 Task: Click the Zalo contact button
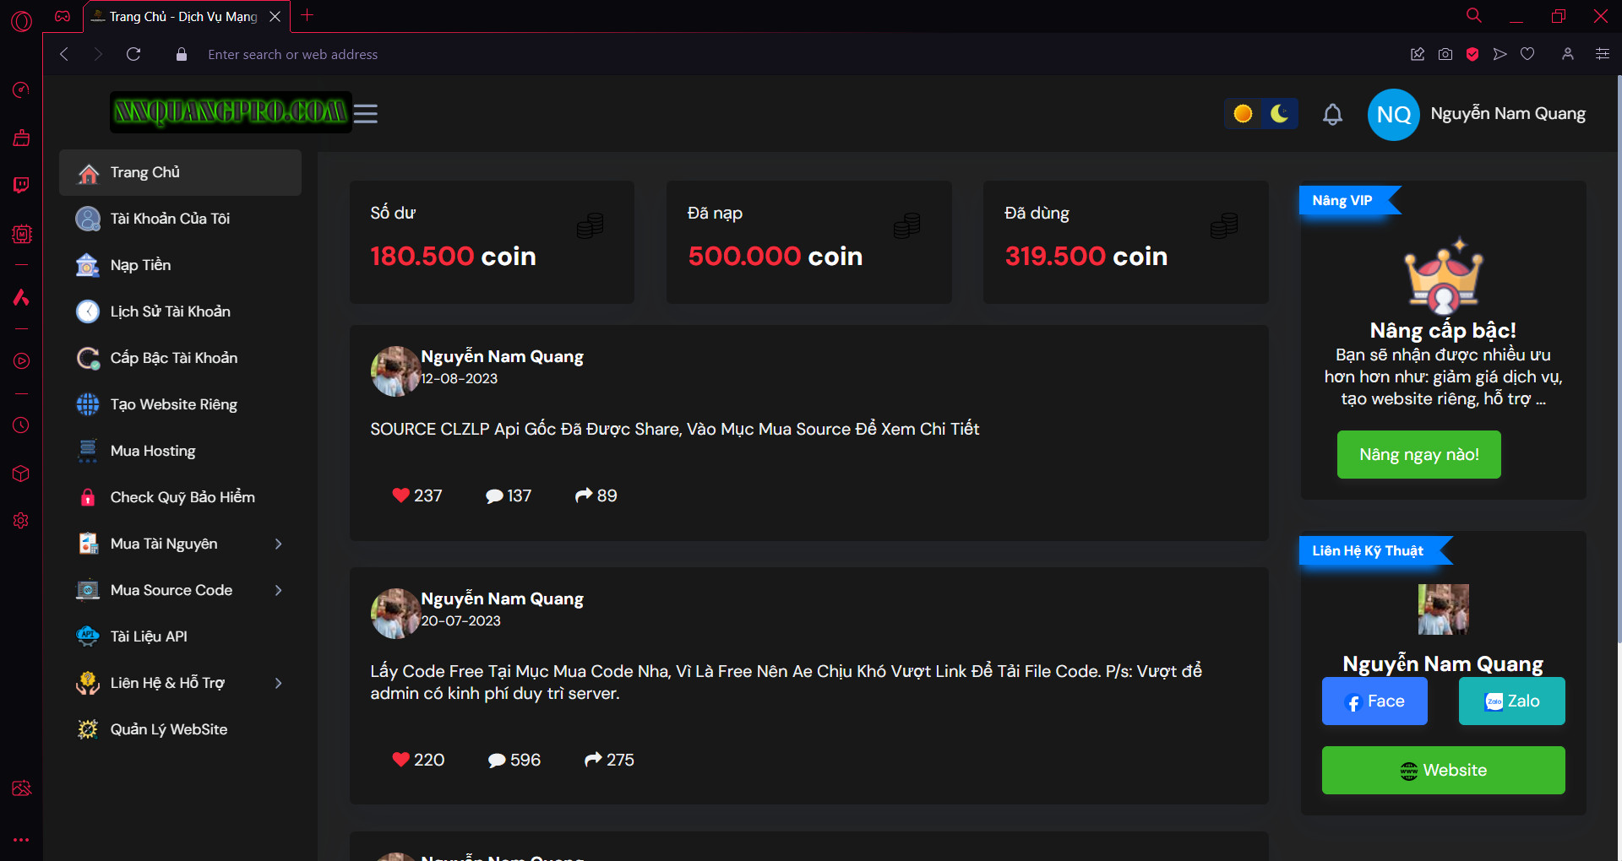[x=1511, y=701]
